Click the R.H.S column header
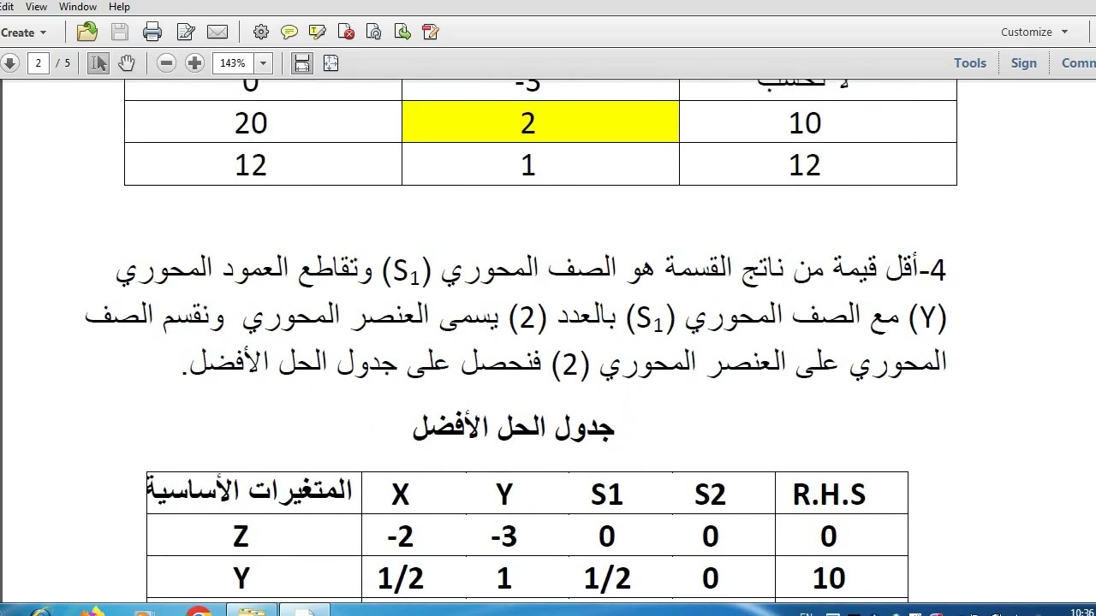1096x616 pixels. [829, 494]
